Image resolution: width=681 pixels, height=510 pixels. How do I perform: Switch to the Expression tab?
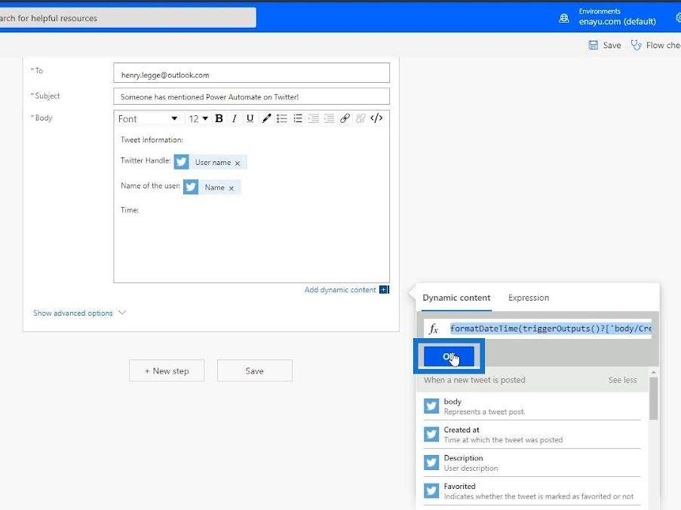pos(529,298)
